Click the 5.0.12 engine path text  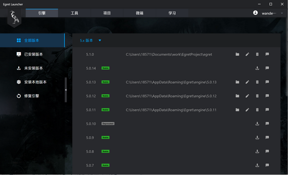tap(171, 96)
